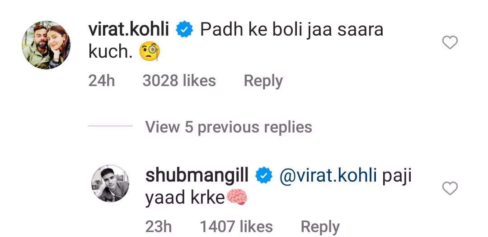The width and height of the screenshot is (488, 237).
Task: Click the line beside View 5 previous replies
Action: (x=110, y=126)
